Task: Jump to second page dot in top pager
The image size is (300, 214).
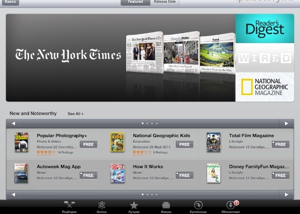Action: coord(147,124)
